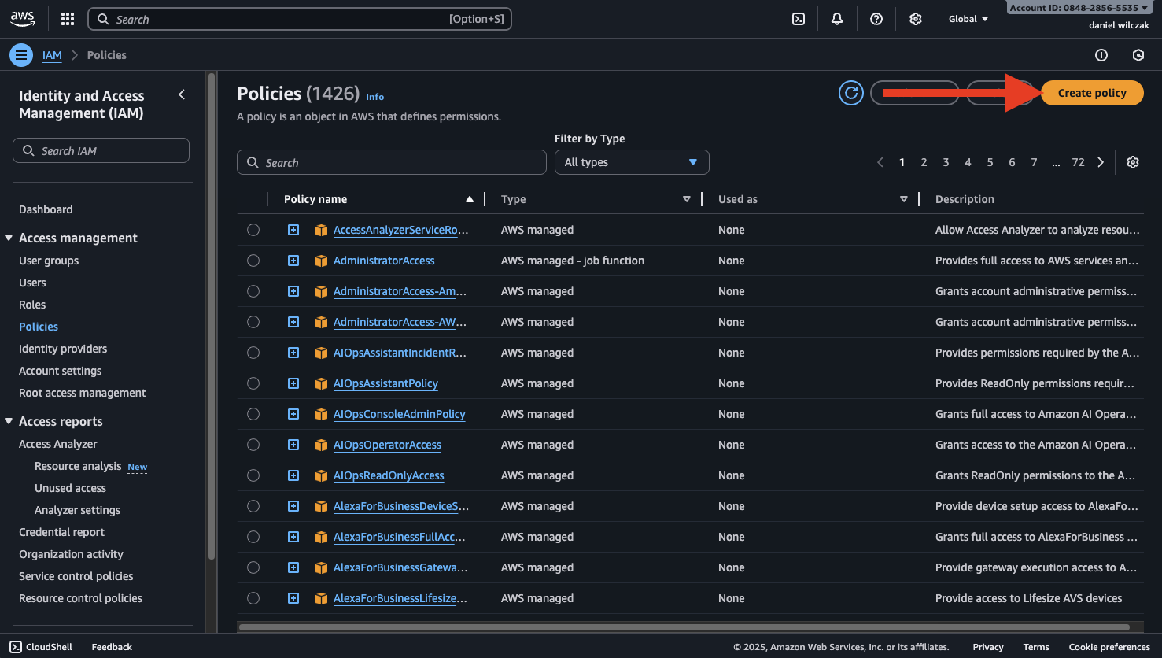Open the notifications bell
Image resolution: width=1162 pixels, height=658 pixels.
837,19
